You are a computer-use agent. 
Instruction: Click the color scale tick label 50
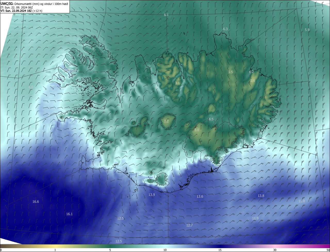tap(328, 250)
